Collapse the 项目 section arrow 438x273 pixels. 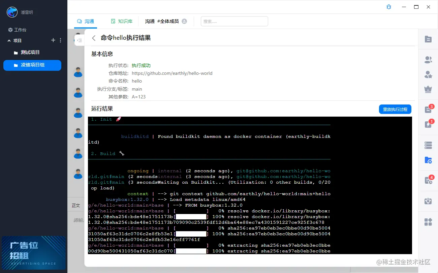[x=9, y=40]
